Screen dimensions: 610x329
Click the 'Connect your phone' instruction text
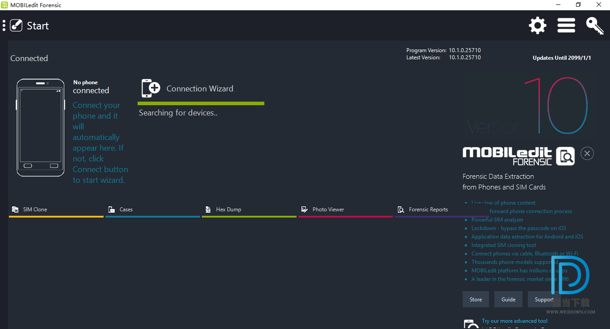point(100,143)
